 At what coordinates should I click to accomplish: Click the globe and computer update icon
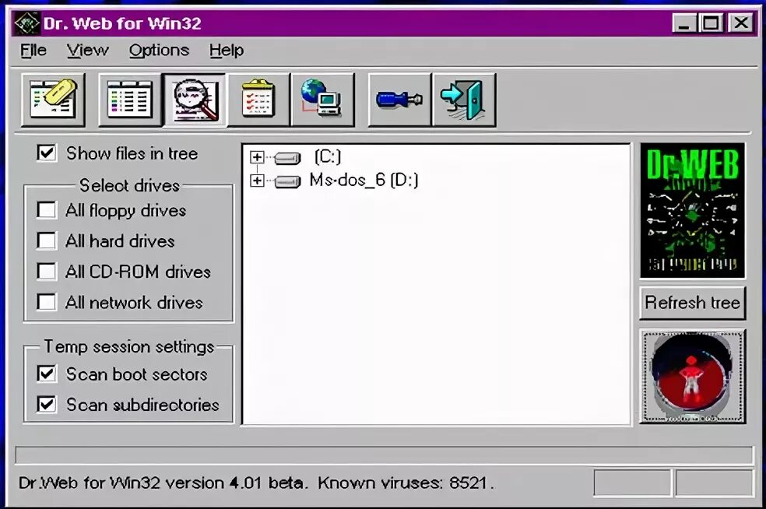[x=322, y=100]
